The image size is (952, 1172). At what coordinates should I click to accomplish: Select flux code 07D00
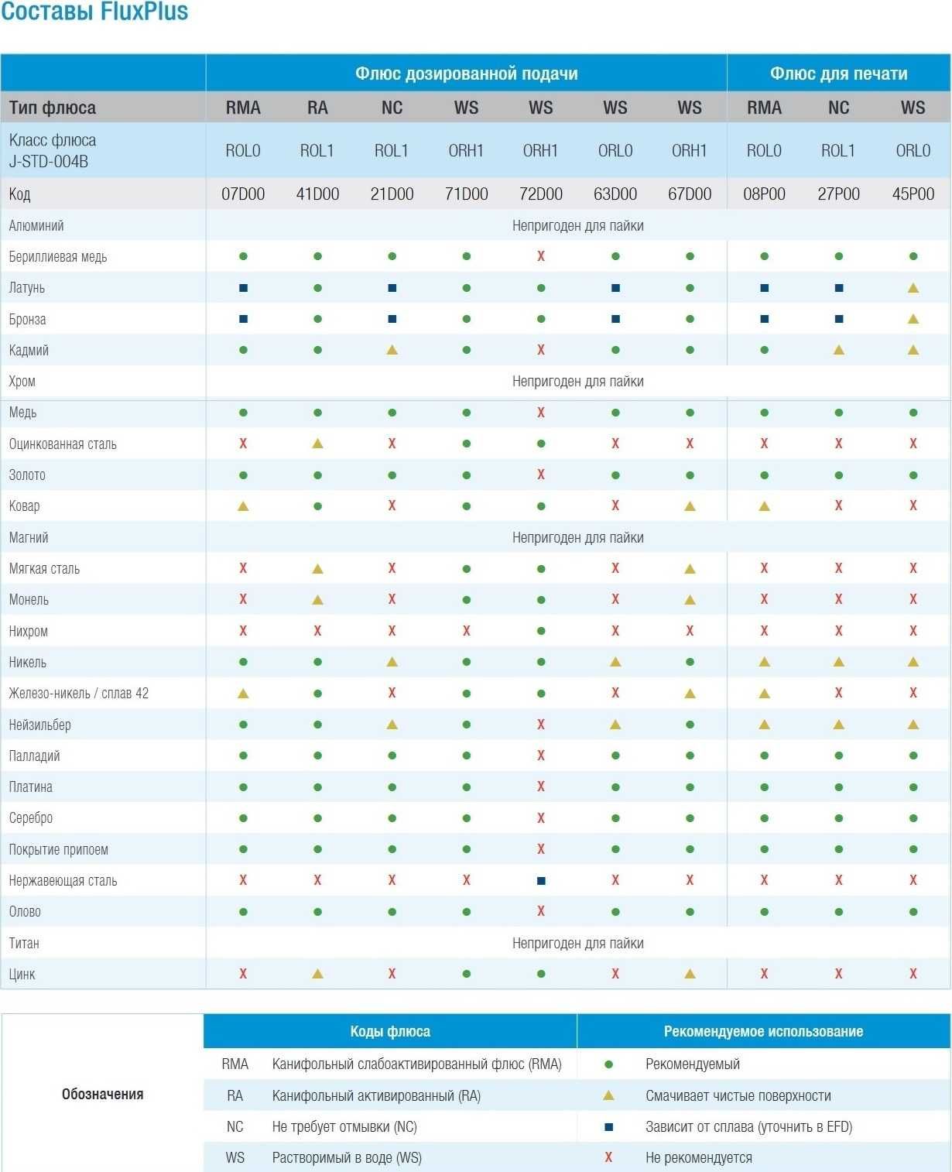pyautogui.click(x=243, y=194)
